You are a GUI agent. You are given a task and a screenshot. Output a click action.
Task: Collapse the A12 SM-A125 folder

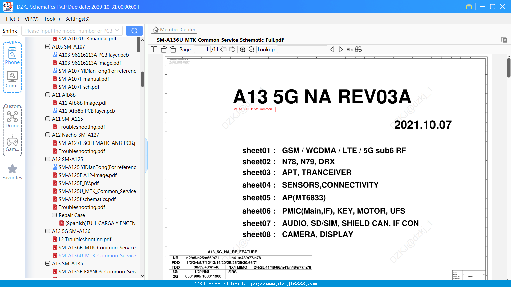48,159
